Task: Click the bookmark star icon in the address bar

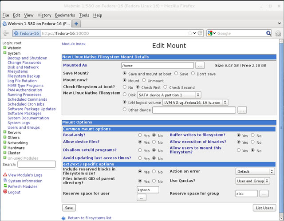Action: point(190,33)
